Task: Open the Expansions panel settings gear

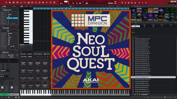Action: 176,6
